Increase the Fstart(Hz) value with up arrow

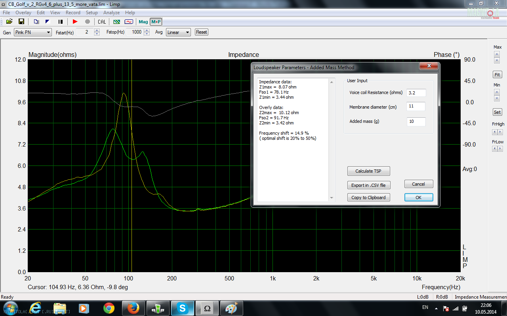click(97, 30)
